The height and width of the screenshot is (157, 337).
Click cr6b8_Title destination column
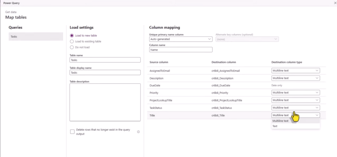(218, 115)
